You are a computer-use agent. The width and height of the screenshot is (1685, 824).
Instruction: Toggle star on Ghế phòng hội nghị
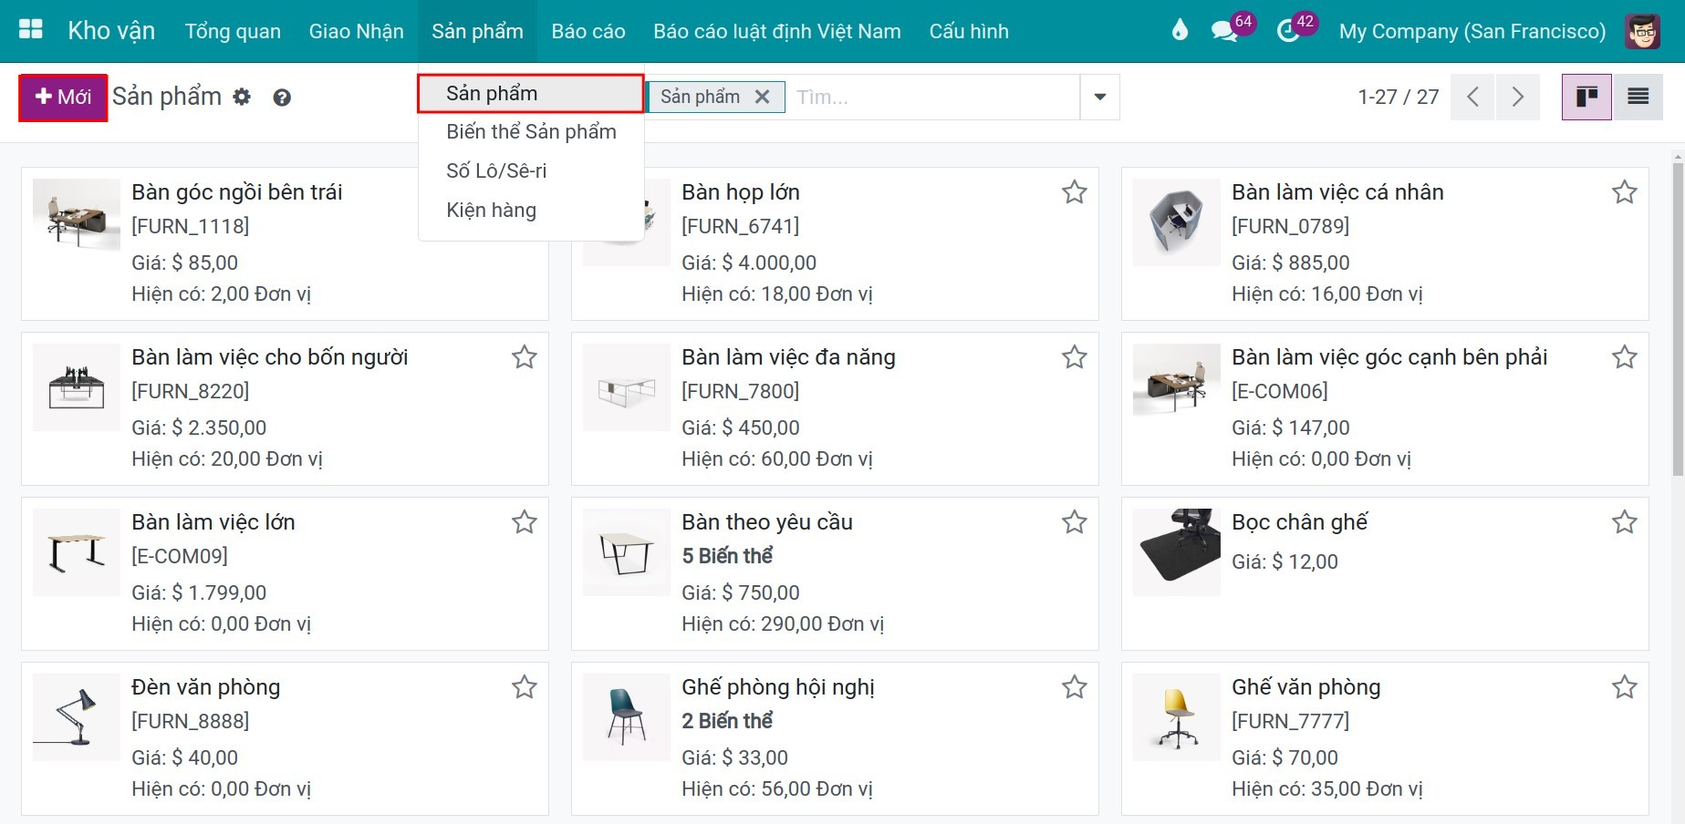[1075, 687]
